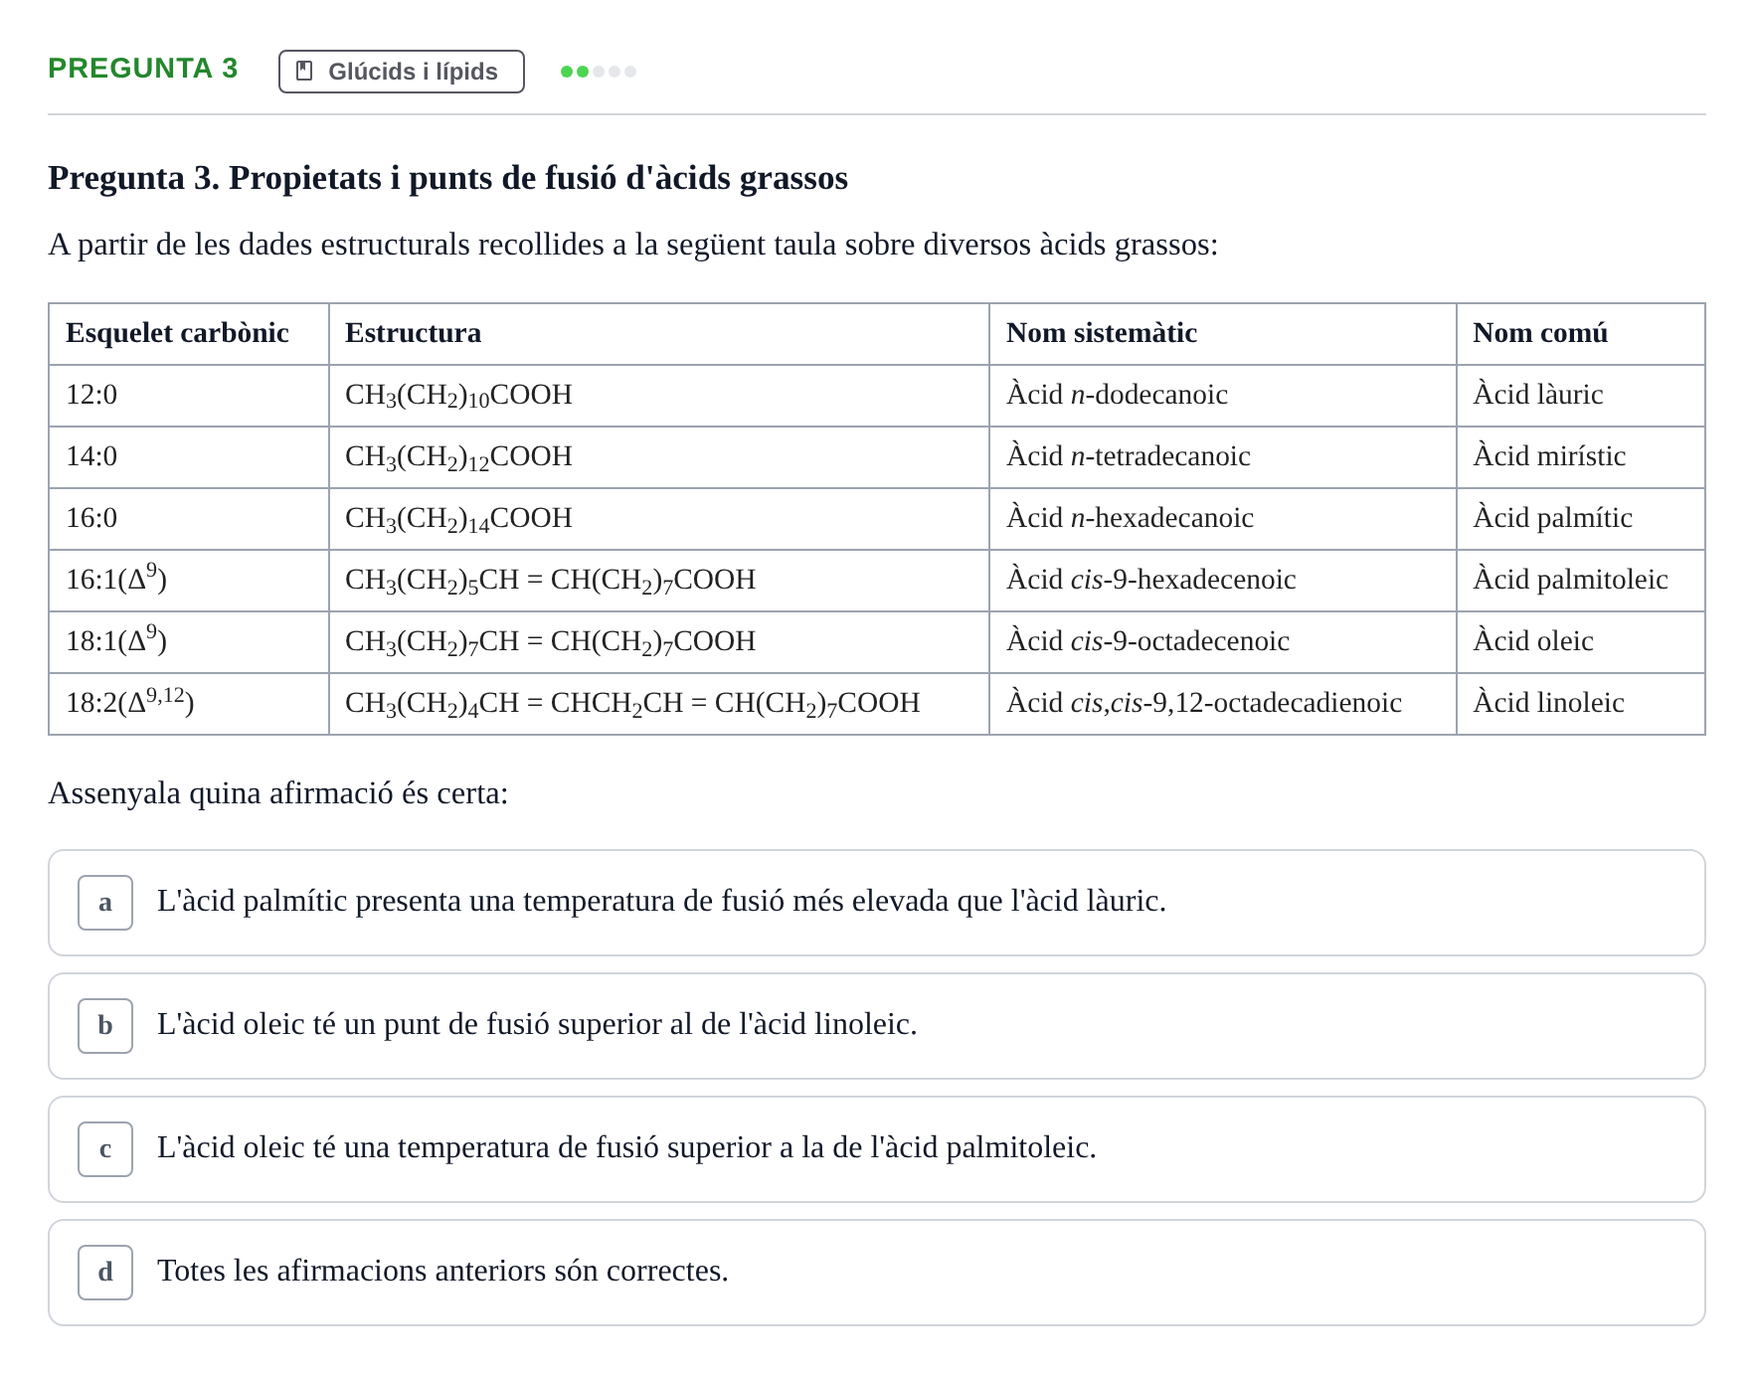The width and height of the screenshot is (1754, 1376).
Task: Click 'Assenyala quina afirmació és certa' prompt
Action: pyautogui.click(x=278, y=793)
